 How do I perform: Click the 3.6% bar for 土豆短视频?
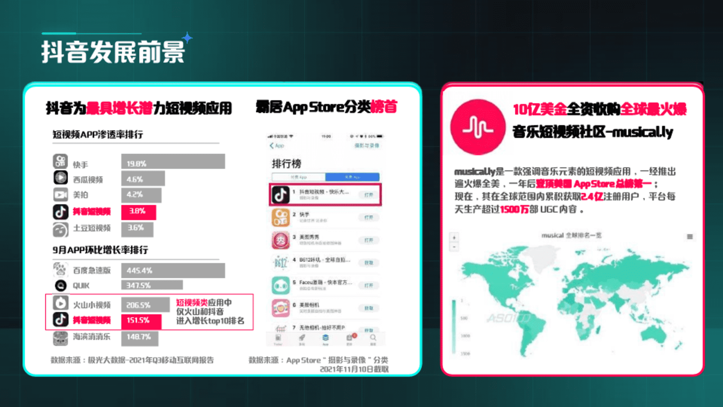coord(137,230)
